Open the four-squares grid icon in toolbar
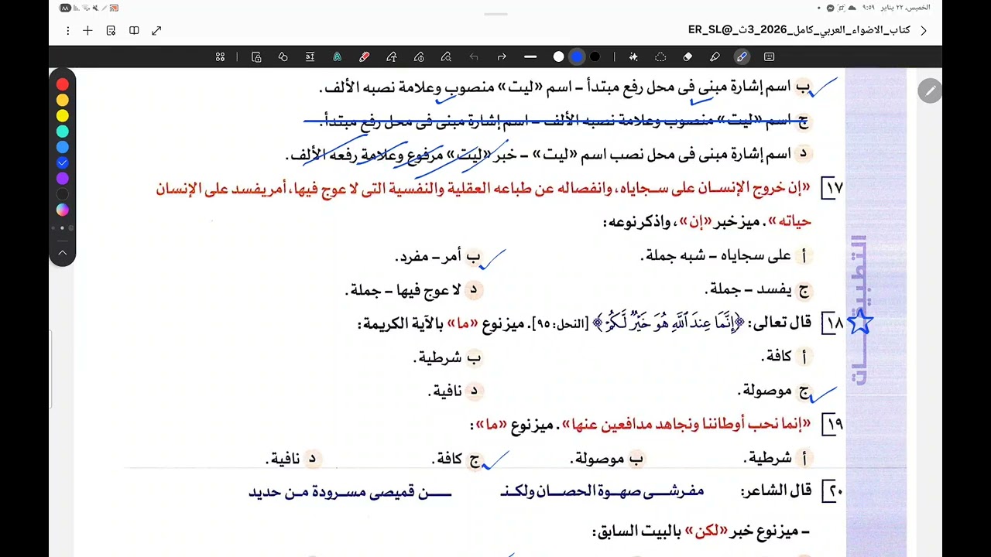This screenshot has height=557, width=991. pyautogui.click(x=221, y=56)
